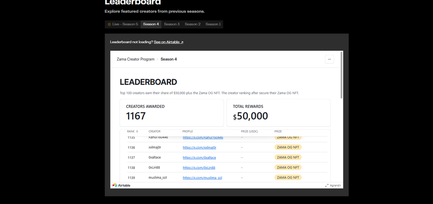Open the x.com/0xaltace profile link
433x204 pixels.
[x=200, y=158]
